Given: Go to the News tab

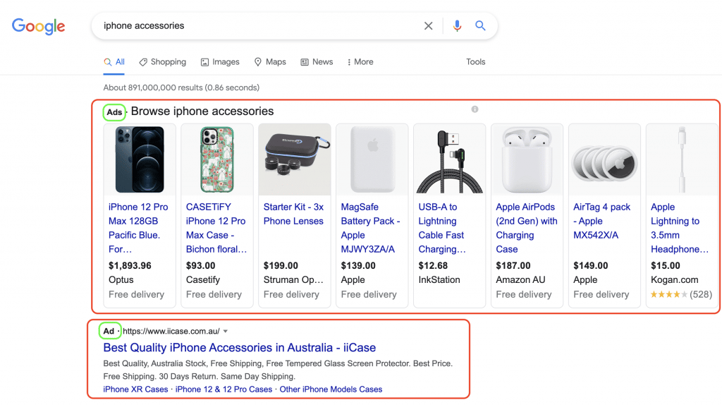Looking at the screenshot, I should click(317, 62).
